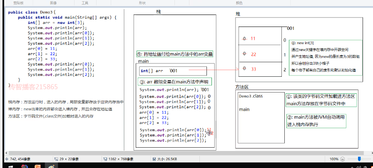Open the Windows Start menu
373x168 pixels.
point(11,167)
